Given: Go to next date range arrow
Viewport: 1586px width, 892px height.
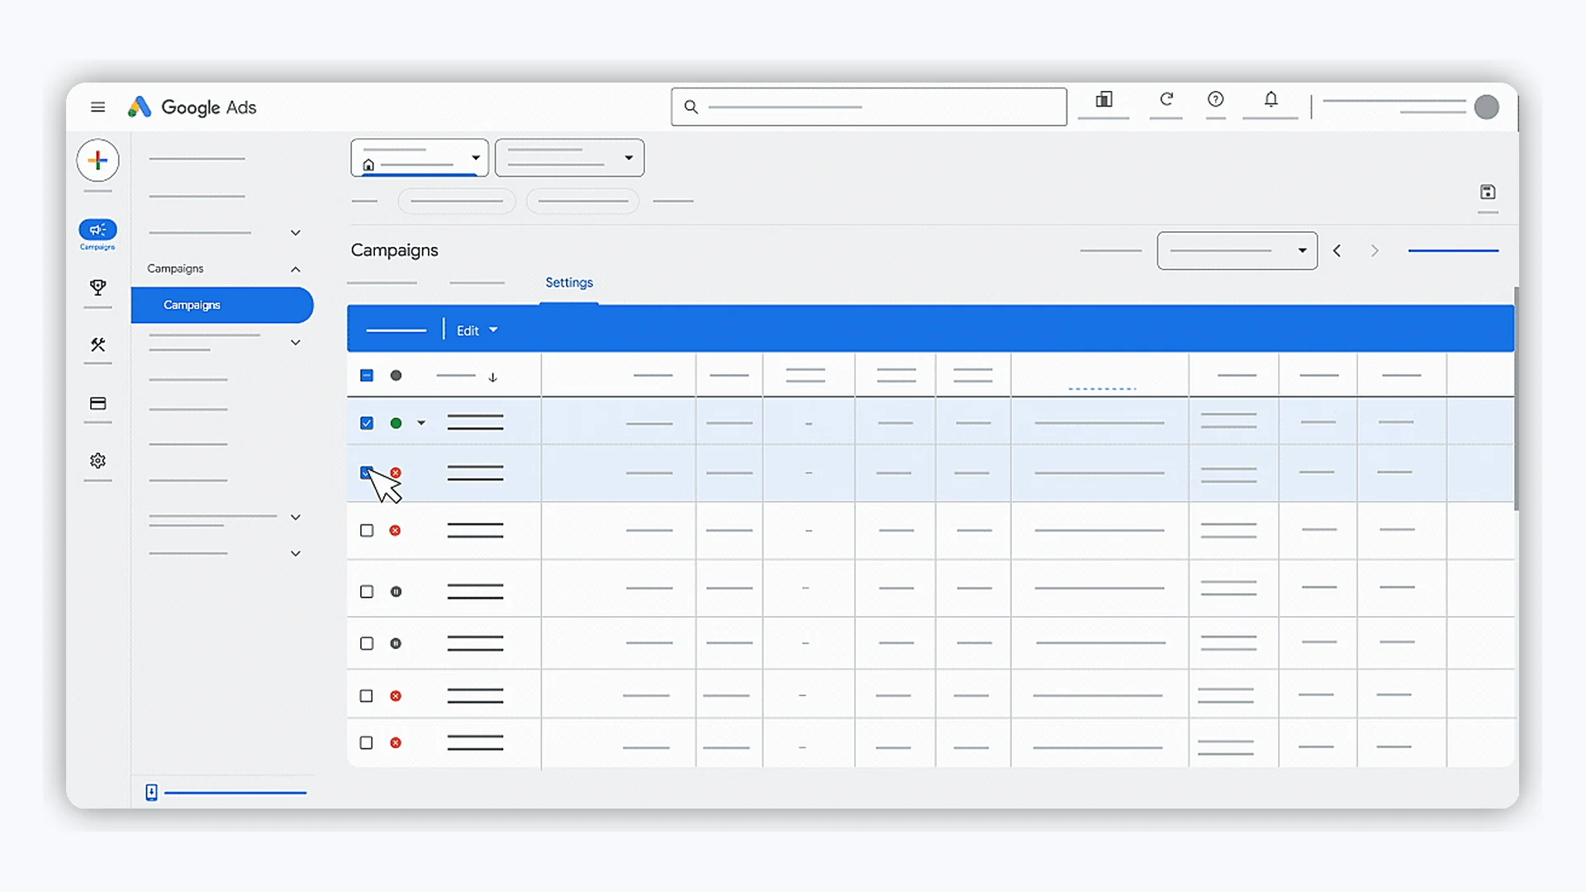Looking at the screenshot, I should point(1375,251).
